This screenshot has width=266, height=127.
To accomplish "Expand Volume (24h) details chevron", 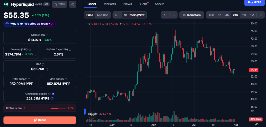I will [36, 55].
